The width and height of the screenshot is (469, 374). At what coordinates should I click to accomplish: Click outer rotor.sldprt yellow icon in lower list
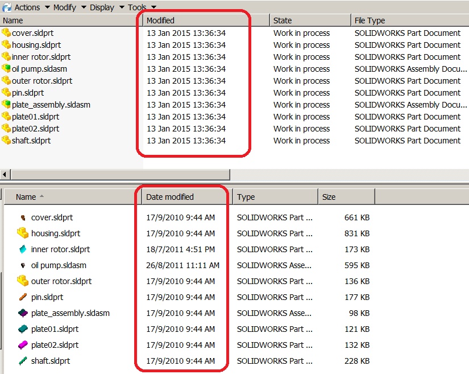(23, 281)
